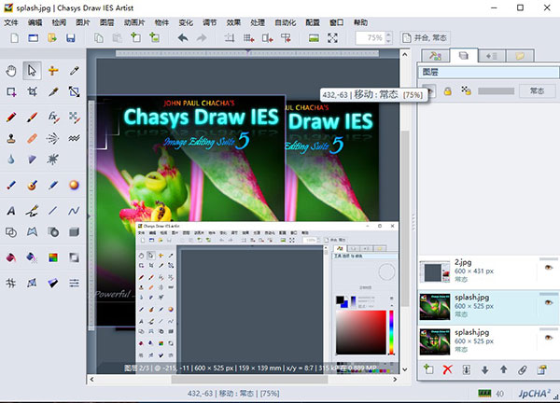This screenshot has height=403, width=560.
Task: Select the Hand pan tool
Action: [x=11, y=71]
